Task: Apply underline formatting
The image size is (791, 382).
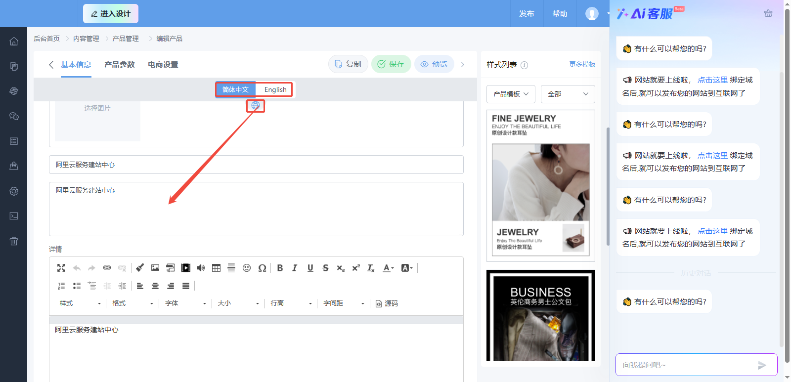Action: [x=310, y=268]
